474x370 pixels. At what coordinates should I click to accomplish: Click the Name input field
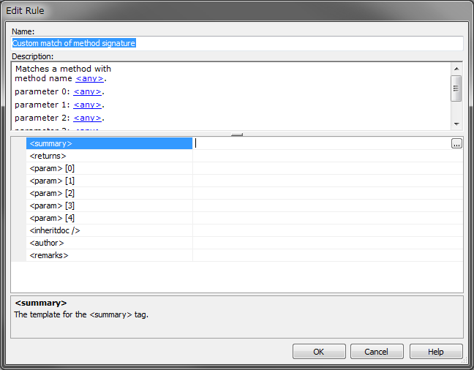pos(237,43)
